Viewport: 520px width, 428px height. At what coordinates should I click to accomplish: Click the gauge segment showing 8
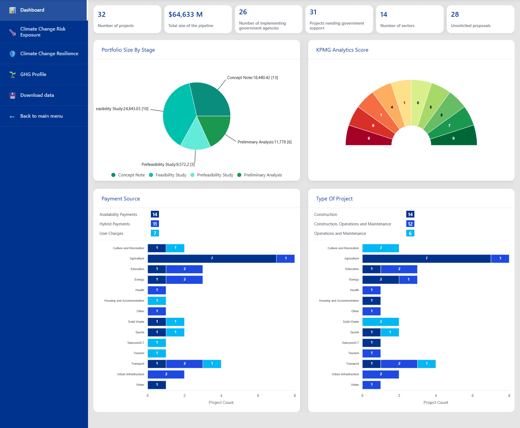441,115
